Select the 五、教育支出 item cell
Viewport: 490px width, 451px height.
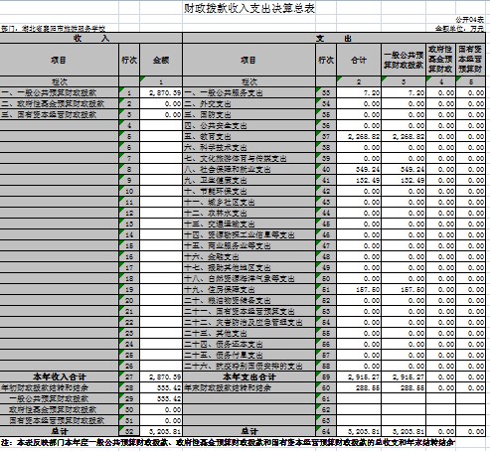(249, 136)
